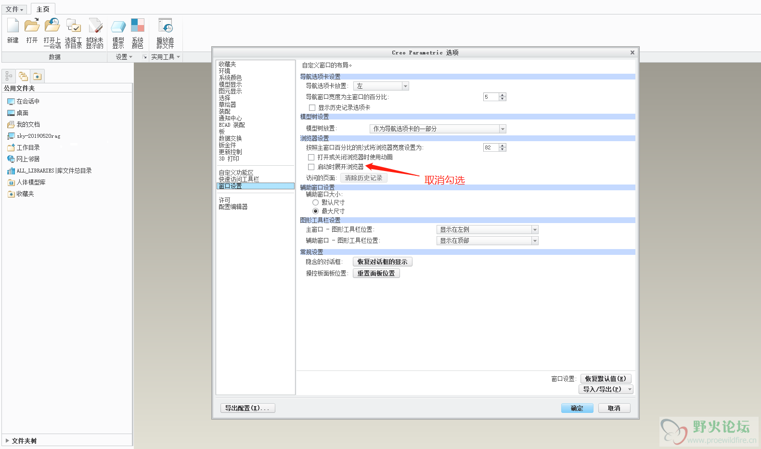Click the 新建 (New) icon
The width and height of the screenshot is (761, 449).
(x=13, y=26)
